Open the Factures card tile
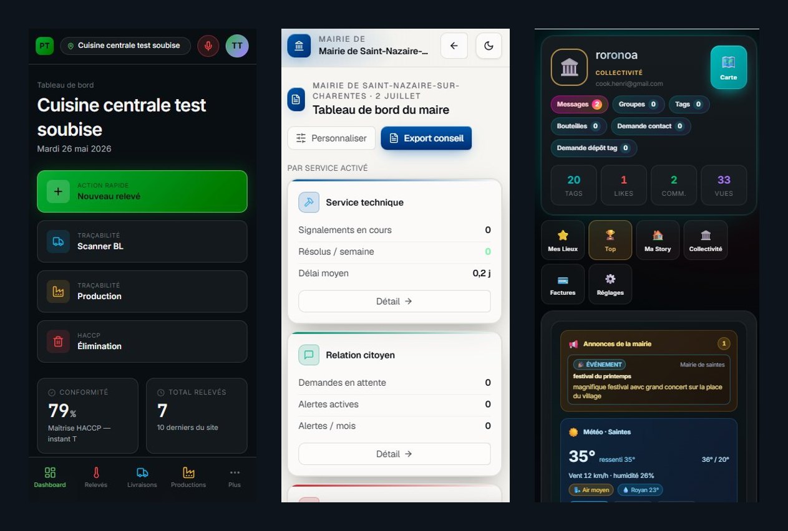Viewport: 788px width, 531px height. tap(563, 284)
